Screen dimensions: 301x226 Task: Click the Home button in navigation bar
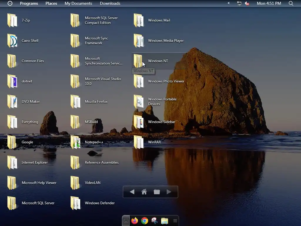click(144, 192)
